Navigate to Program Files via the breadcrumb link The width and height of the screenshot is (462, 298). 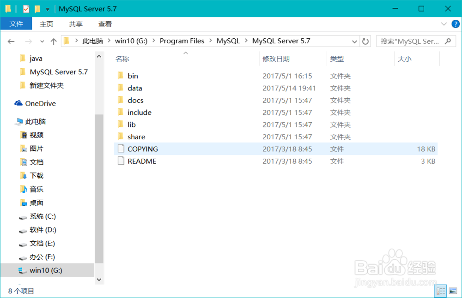coord(182,41)
